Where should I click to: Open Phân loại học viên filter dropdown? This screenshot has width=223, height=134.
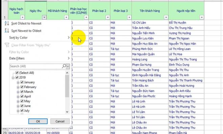[86, 17]
